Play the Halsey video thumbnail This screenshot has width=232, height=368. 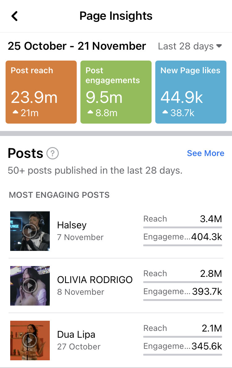[x=30, y=231]
